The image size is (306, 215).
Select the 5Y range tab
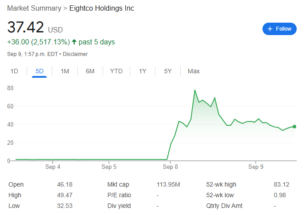click(x=167, y=71)
